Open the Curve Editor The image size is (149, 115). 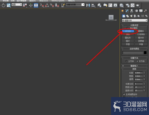[110, 5]
